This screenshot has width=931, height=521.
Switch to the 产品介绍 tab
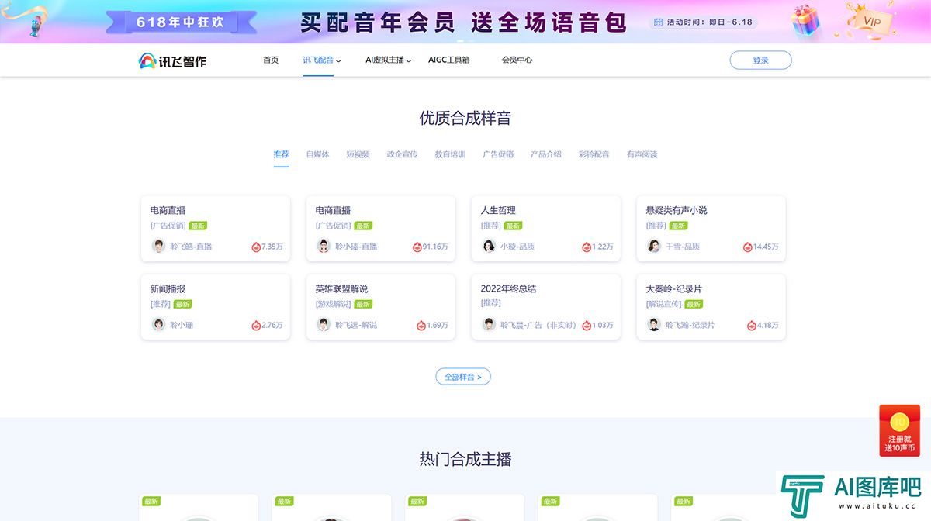coord(546,154)
